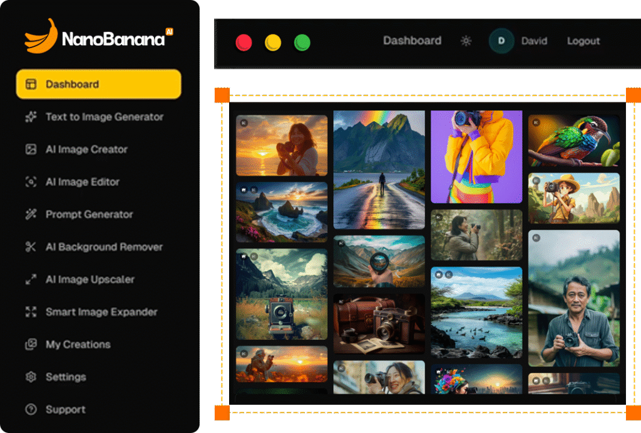Click the AI Image Editor focus icon
This screenshot has height=433, width=641.
[31, 182]
